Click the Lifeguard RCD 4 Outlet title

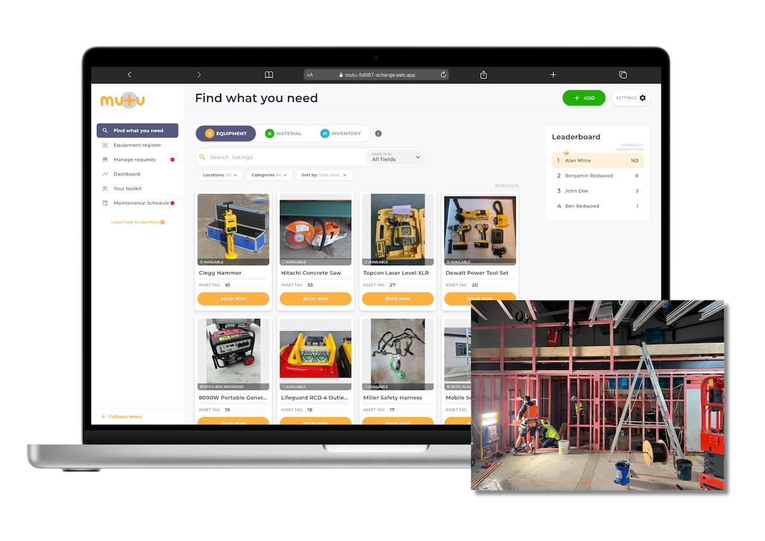(315, 398)
